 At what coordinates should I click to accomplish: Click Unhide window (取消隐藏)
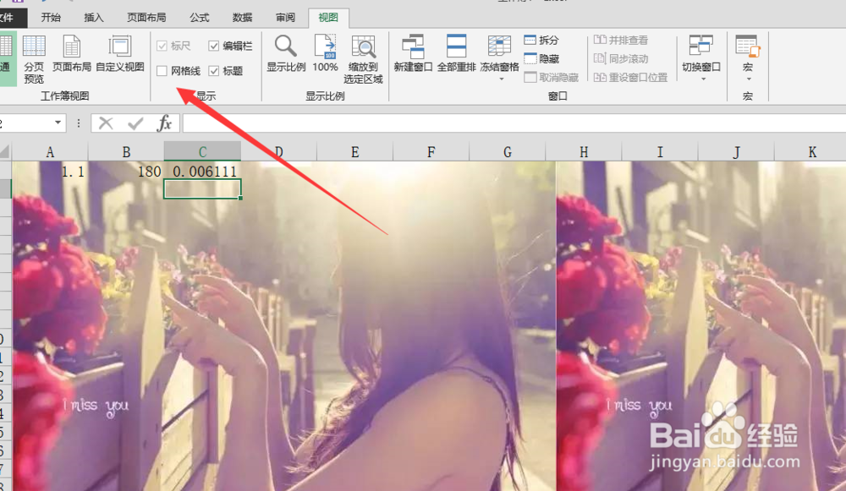point(552,77)
